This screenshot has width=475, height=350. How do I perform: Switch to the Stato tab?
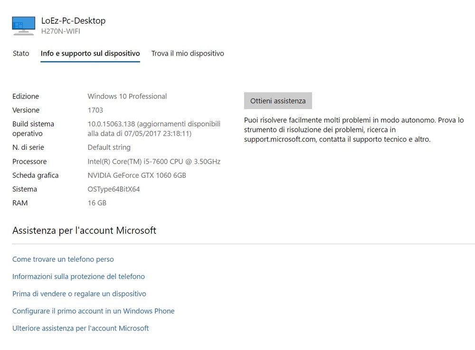point(21,53)
